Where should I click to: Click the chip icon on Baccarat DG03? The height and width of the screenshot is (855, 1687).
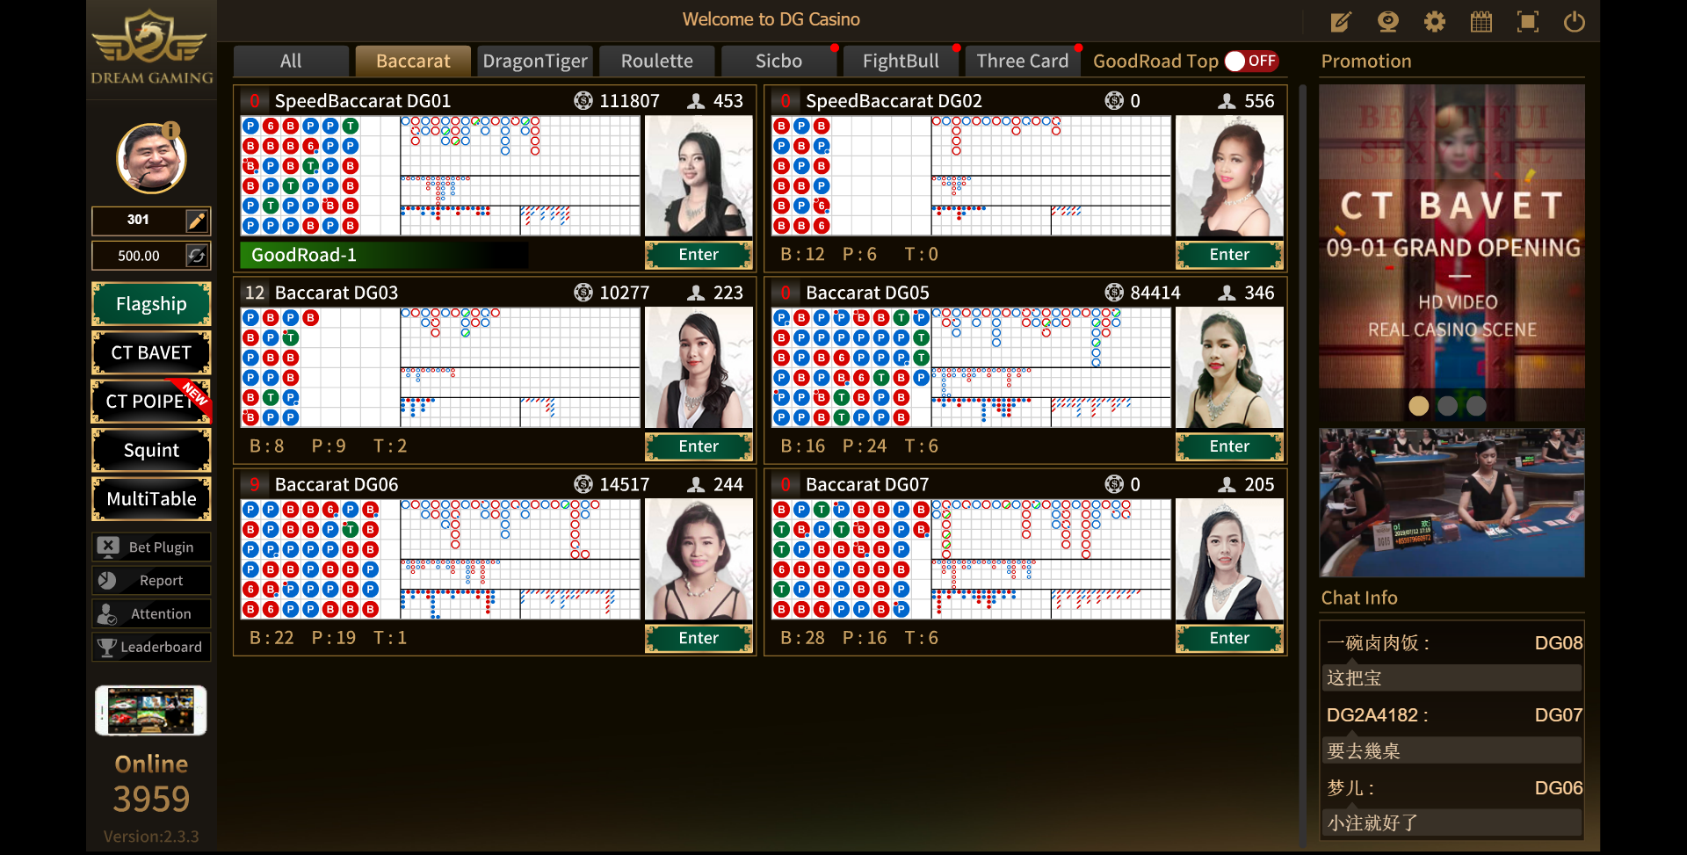click(583, 293)
